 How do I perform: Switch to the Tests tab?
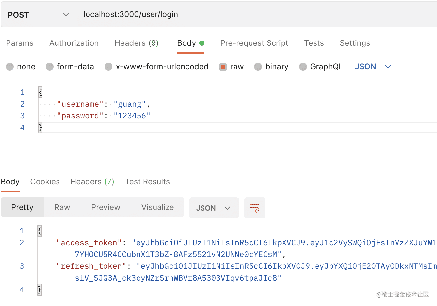[x=314, y=43]
